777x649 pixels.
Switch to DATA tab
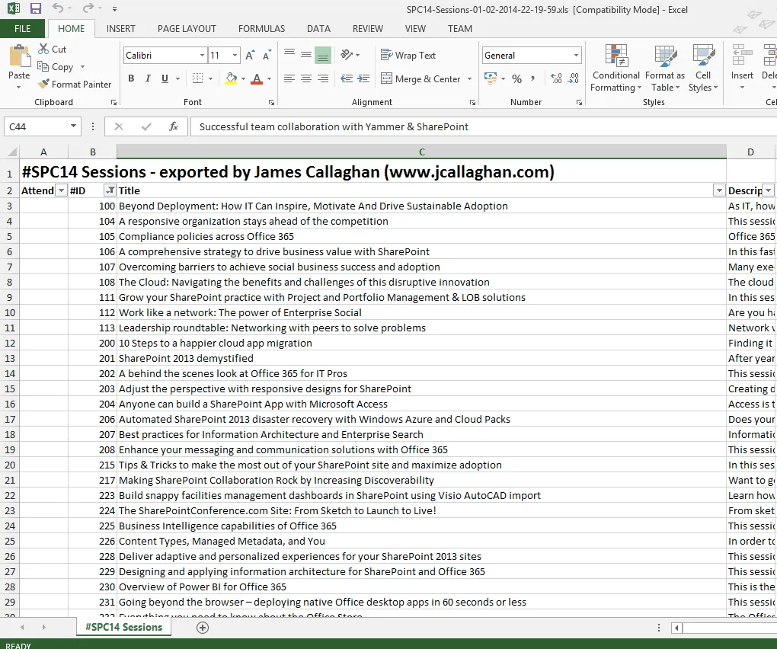[x=318, y=29]
